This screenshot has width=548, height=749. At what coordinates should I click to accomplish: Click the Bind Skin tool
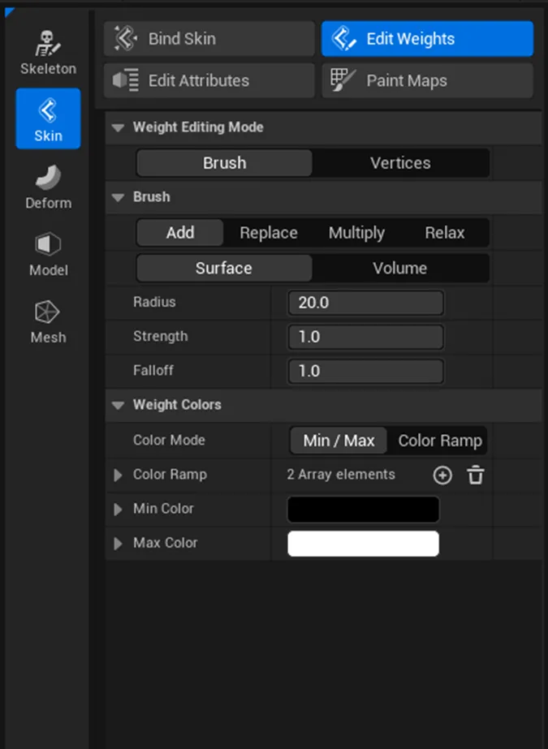coord(209,39)
